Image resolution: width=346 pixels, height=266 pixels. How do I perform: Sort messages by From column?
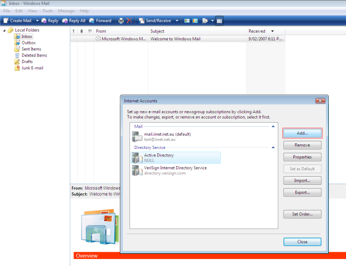[x=121, y=31]
